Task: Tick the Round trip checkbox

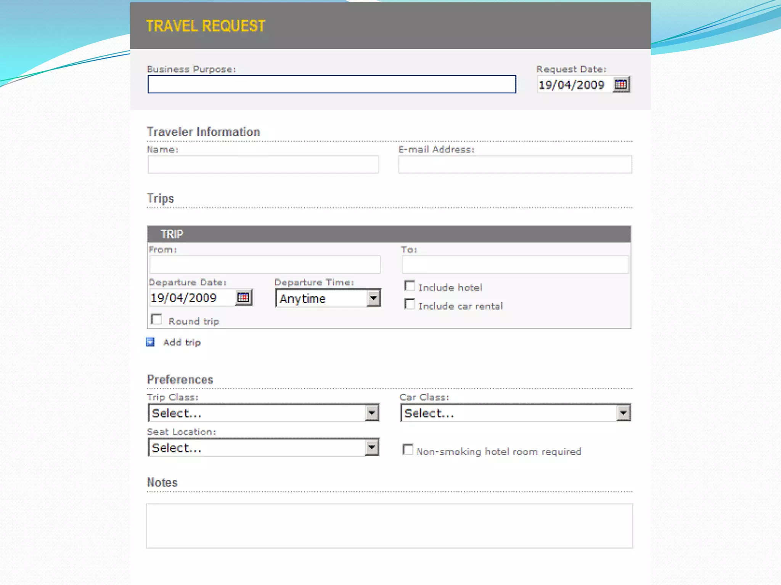Action: 156,320
